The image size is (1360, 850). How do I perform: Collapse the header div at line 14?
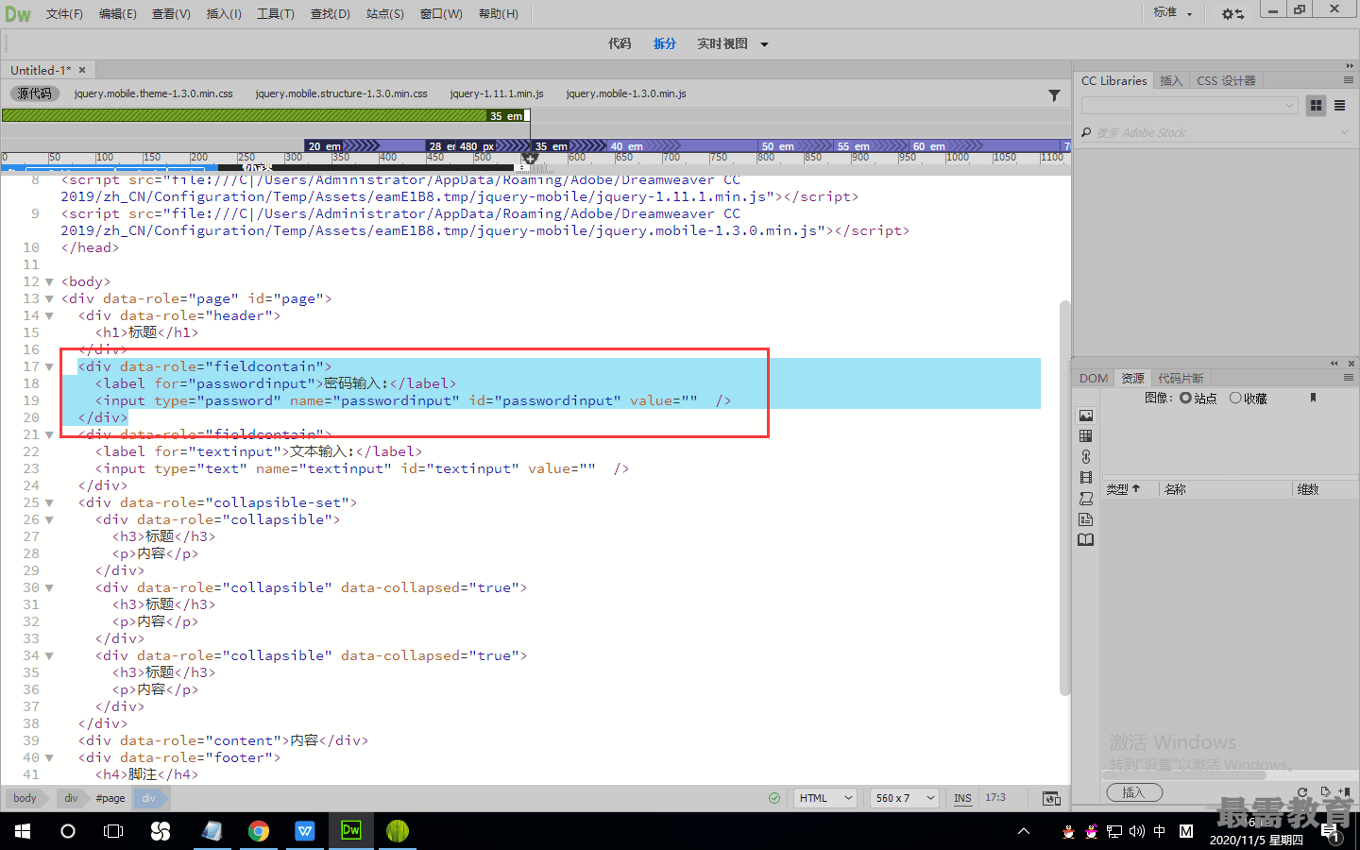point(49,315)
